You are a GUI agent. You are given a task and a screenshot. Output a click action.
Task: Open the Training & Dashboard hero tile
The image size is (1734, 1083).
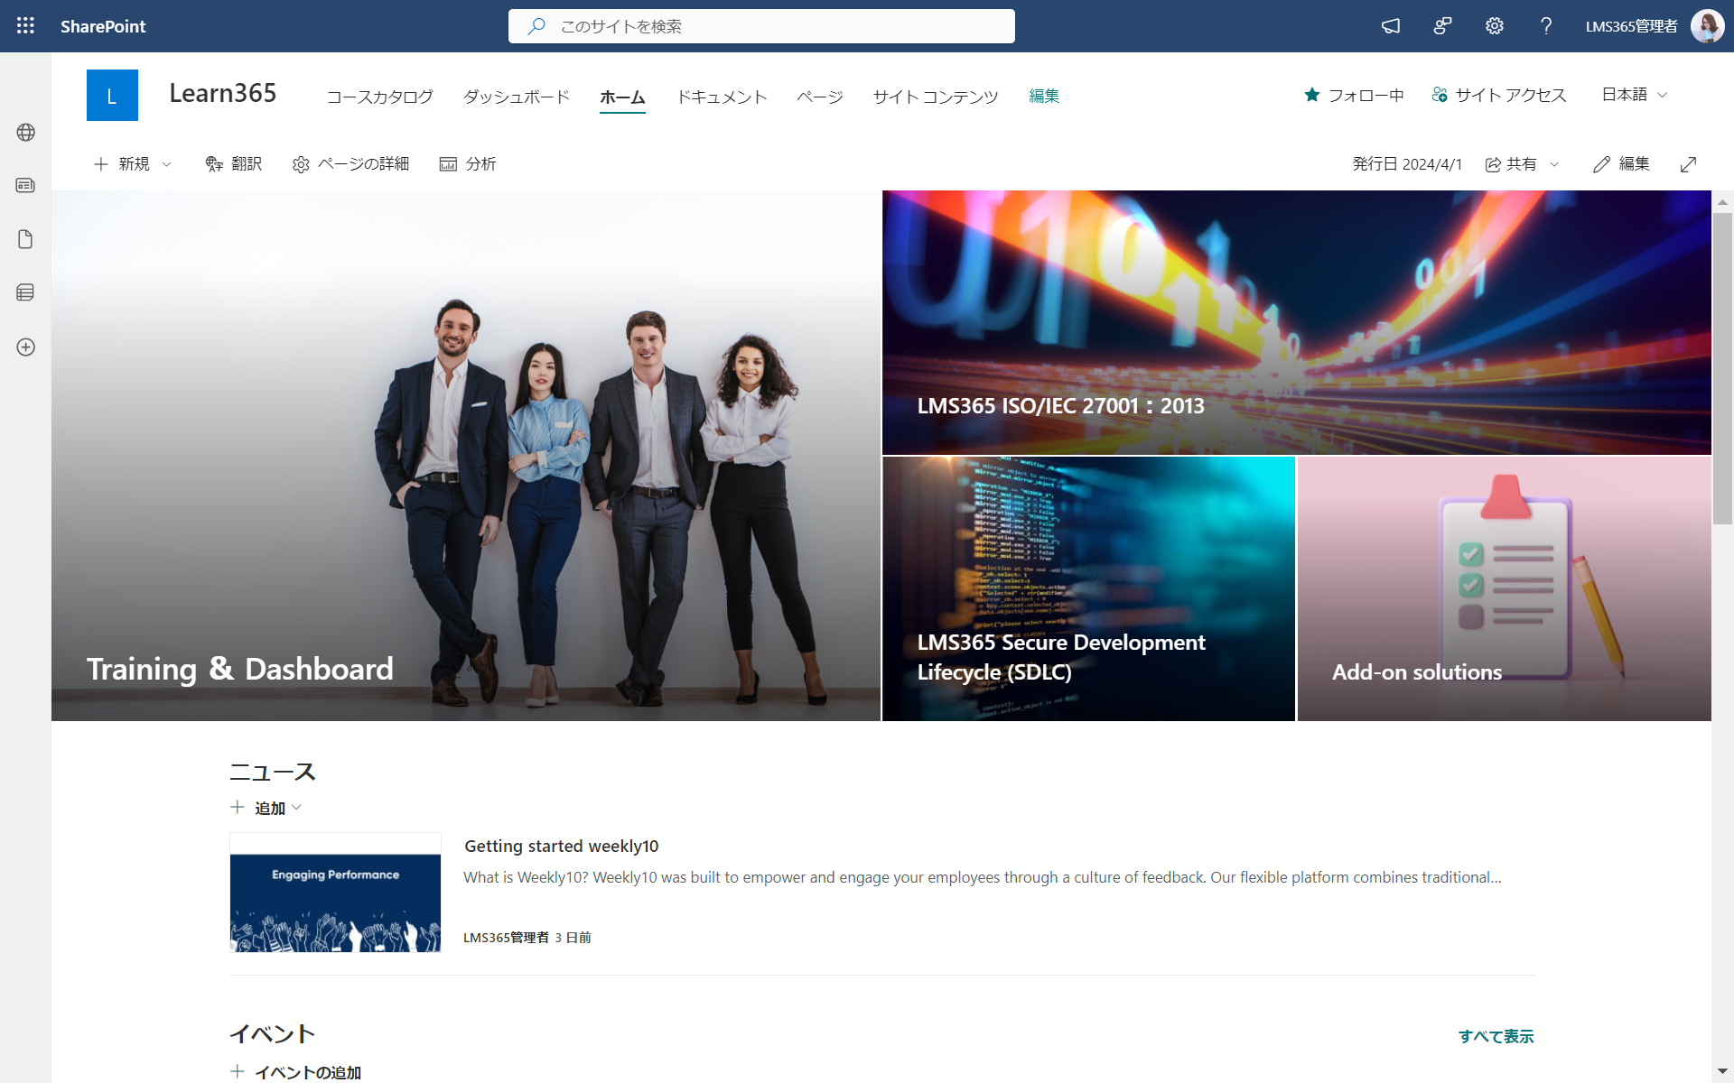pyautogui.click(x=466, y=456)
